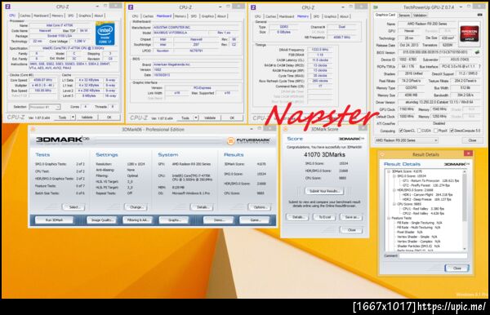Image resolution: width=490 pixels, height=315 pixels.
Task: Click Game button in 3DMark06
Action: [x=255, y=220]
